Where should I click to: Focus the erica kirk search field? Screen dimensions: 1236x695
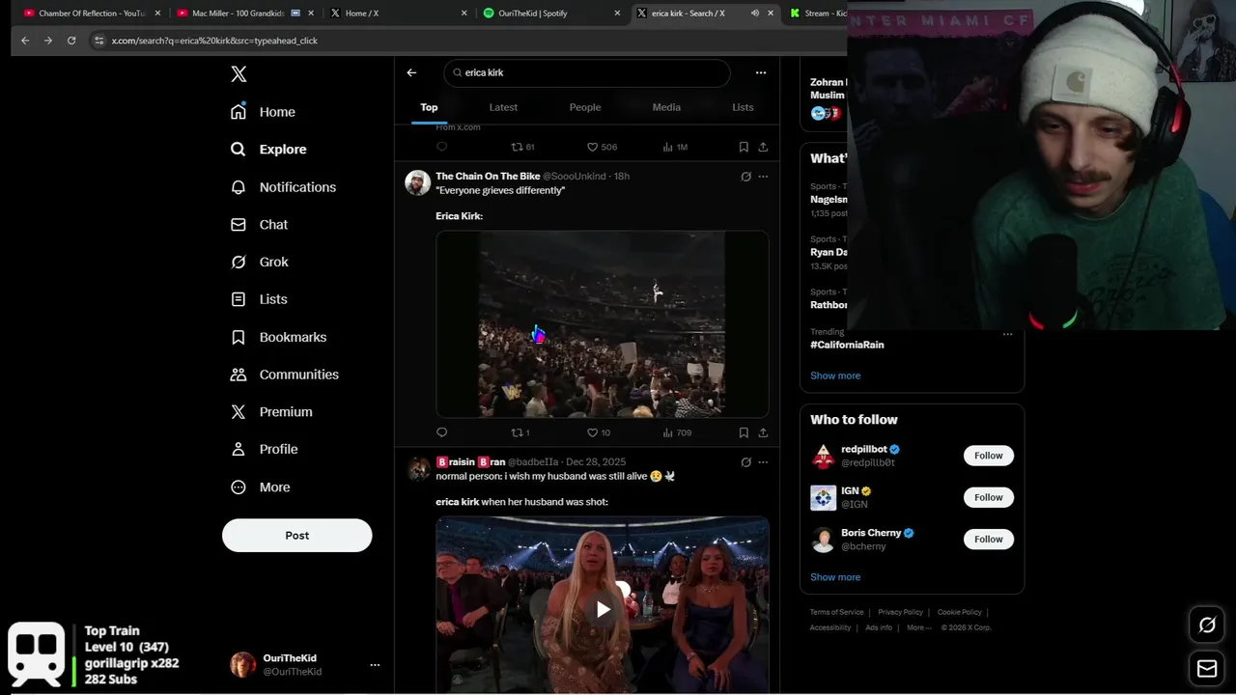click(x=587, y=72)
